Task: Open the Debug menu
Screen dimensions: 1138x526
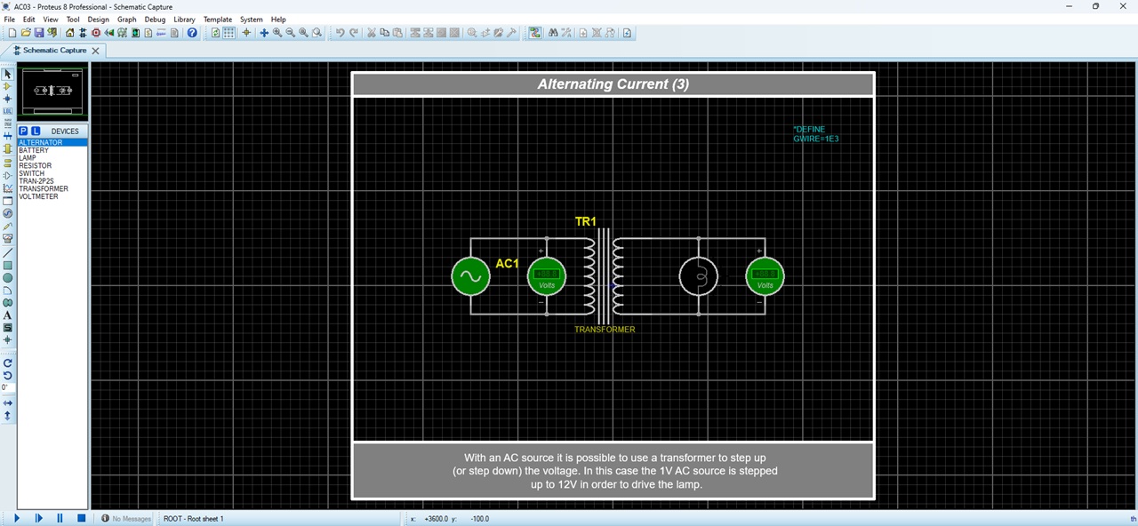Action: click(x=155, y=19)
